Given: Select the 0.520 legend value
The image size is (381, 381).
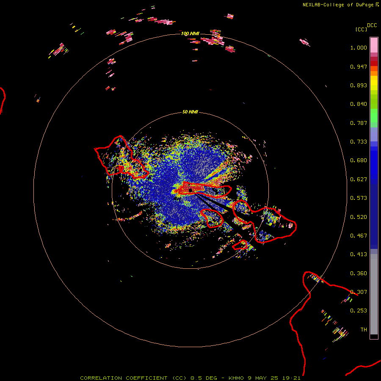Looking at the screenshot, I should [359, 217].
